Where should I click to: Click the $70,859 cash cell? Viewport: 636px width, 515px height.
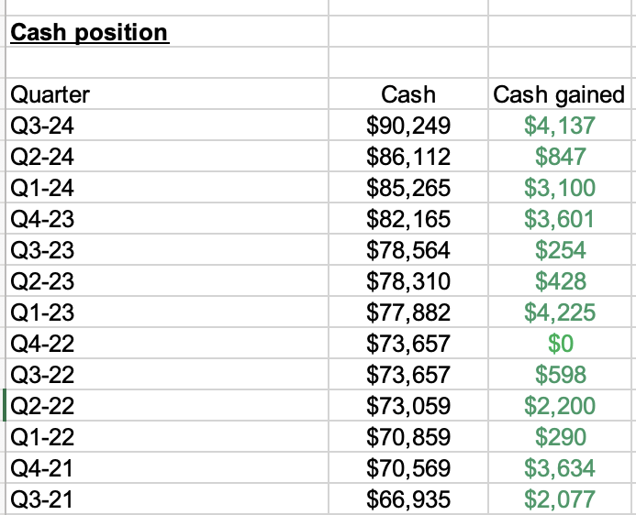(x=408, y=437)
